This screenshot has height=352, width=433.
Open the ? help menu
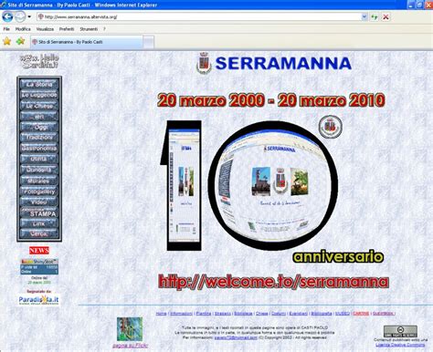click(x=104, y=29)
